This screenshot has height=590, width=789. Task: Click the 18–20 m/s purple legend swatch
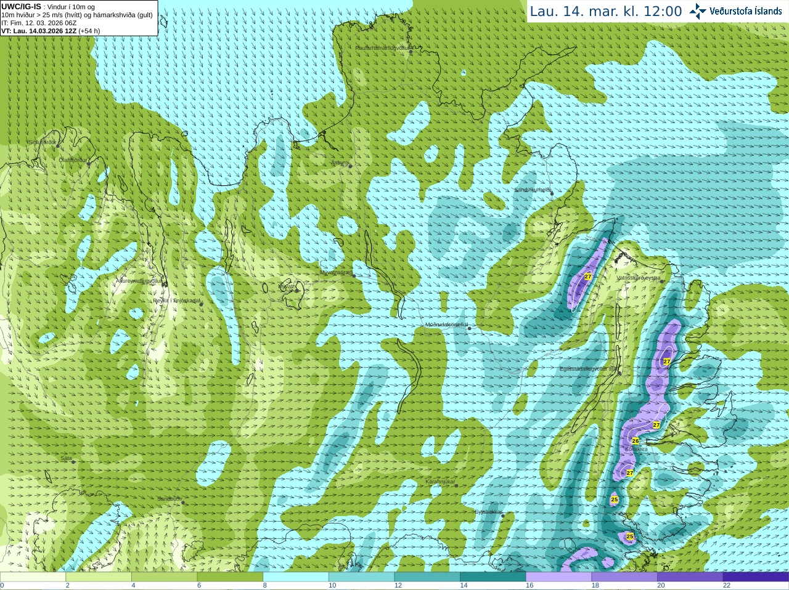pyautogui.click(x=624, y=577)
